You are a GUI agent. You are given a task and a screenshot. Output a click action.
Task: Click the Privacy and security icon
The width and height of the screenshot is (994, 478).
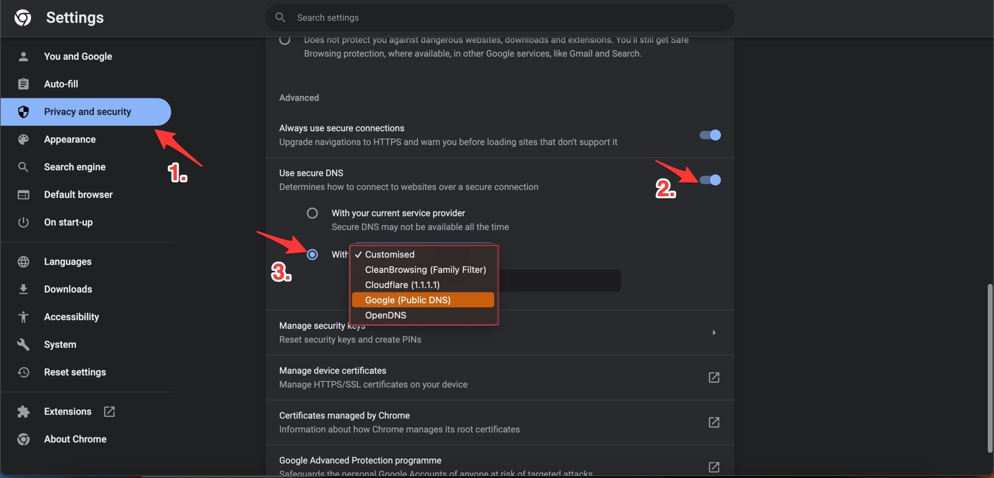(22, 112)
